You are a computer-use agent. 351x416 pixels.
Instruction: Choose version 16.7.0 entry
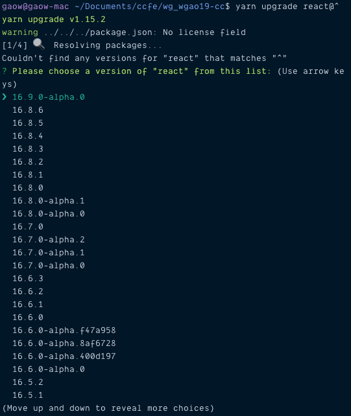28,227
